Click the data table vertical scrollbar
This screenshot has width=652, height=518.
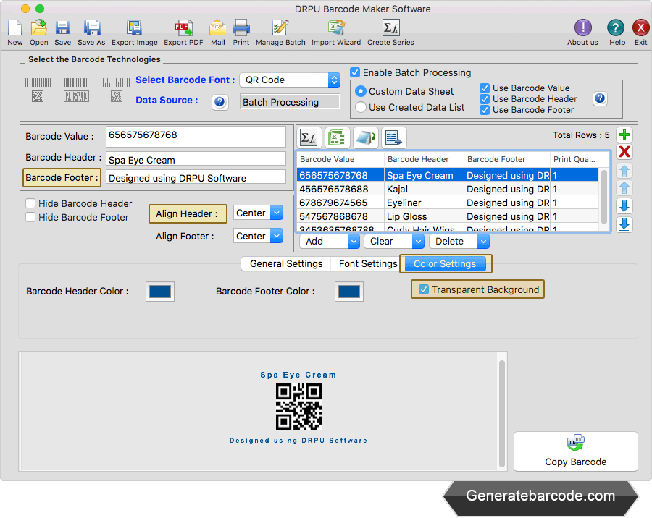pyautogui.click(x=603, y=197)
